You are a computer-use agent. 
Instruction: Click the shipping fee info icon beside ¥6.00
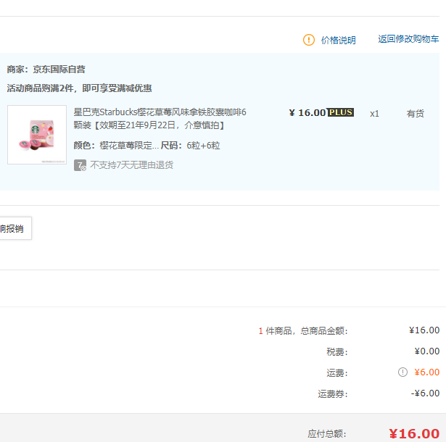[402, 372]
